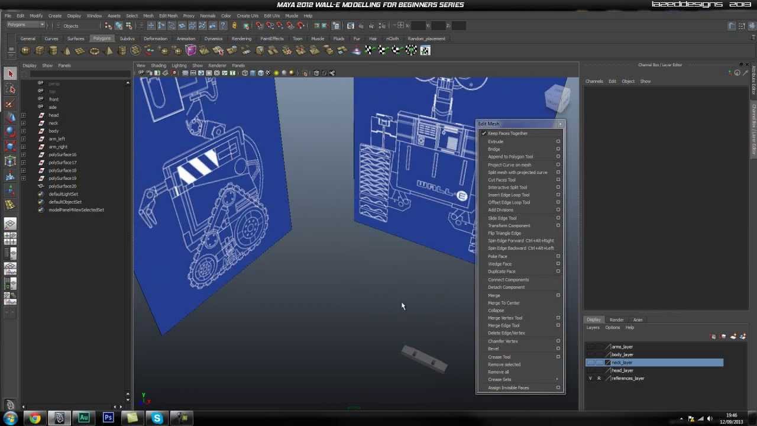The image size is (757, 426).
Task: Click the last icon above the layer list
Action: 742,336
